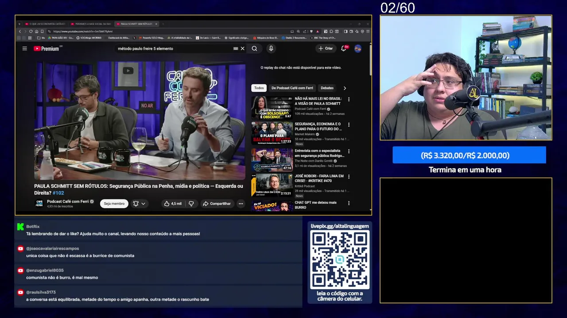Open browser home page icon
This screenshot has width=567, height=318.
pyautogui.click(x=36, y=31)
